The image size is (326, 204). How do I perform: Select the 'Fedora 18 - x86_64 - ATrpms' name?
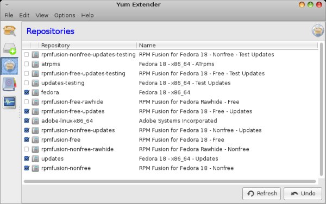177,64
